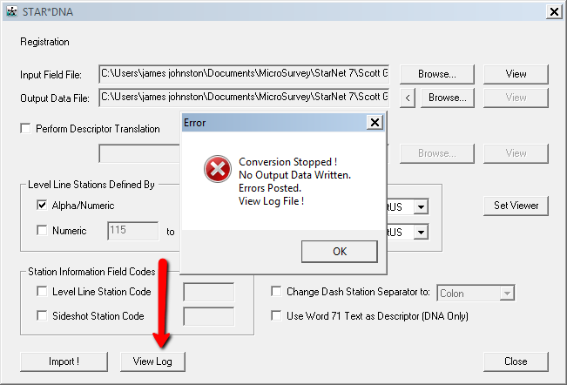Click the Set Viewer button

tap(516, 206)
